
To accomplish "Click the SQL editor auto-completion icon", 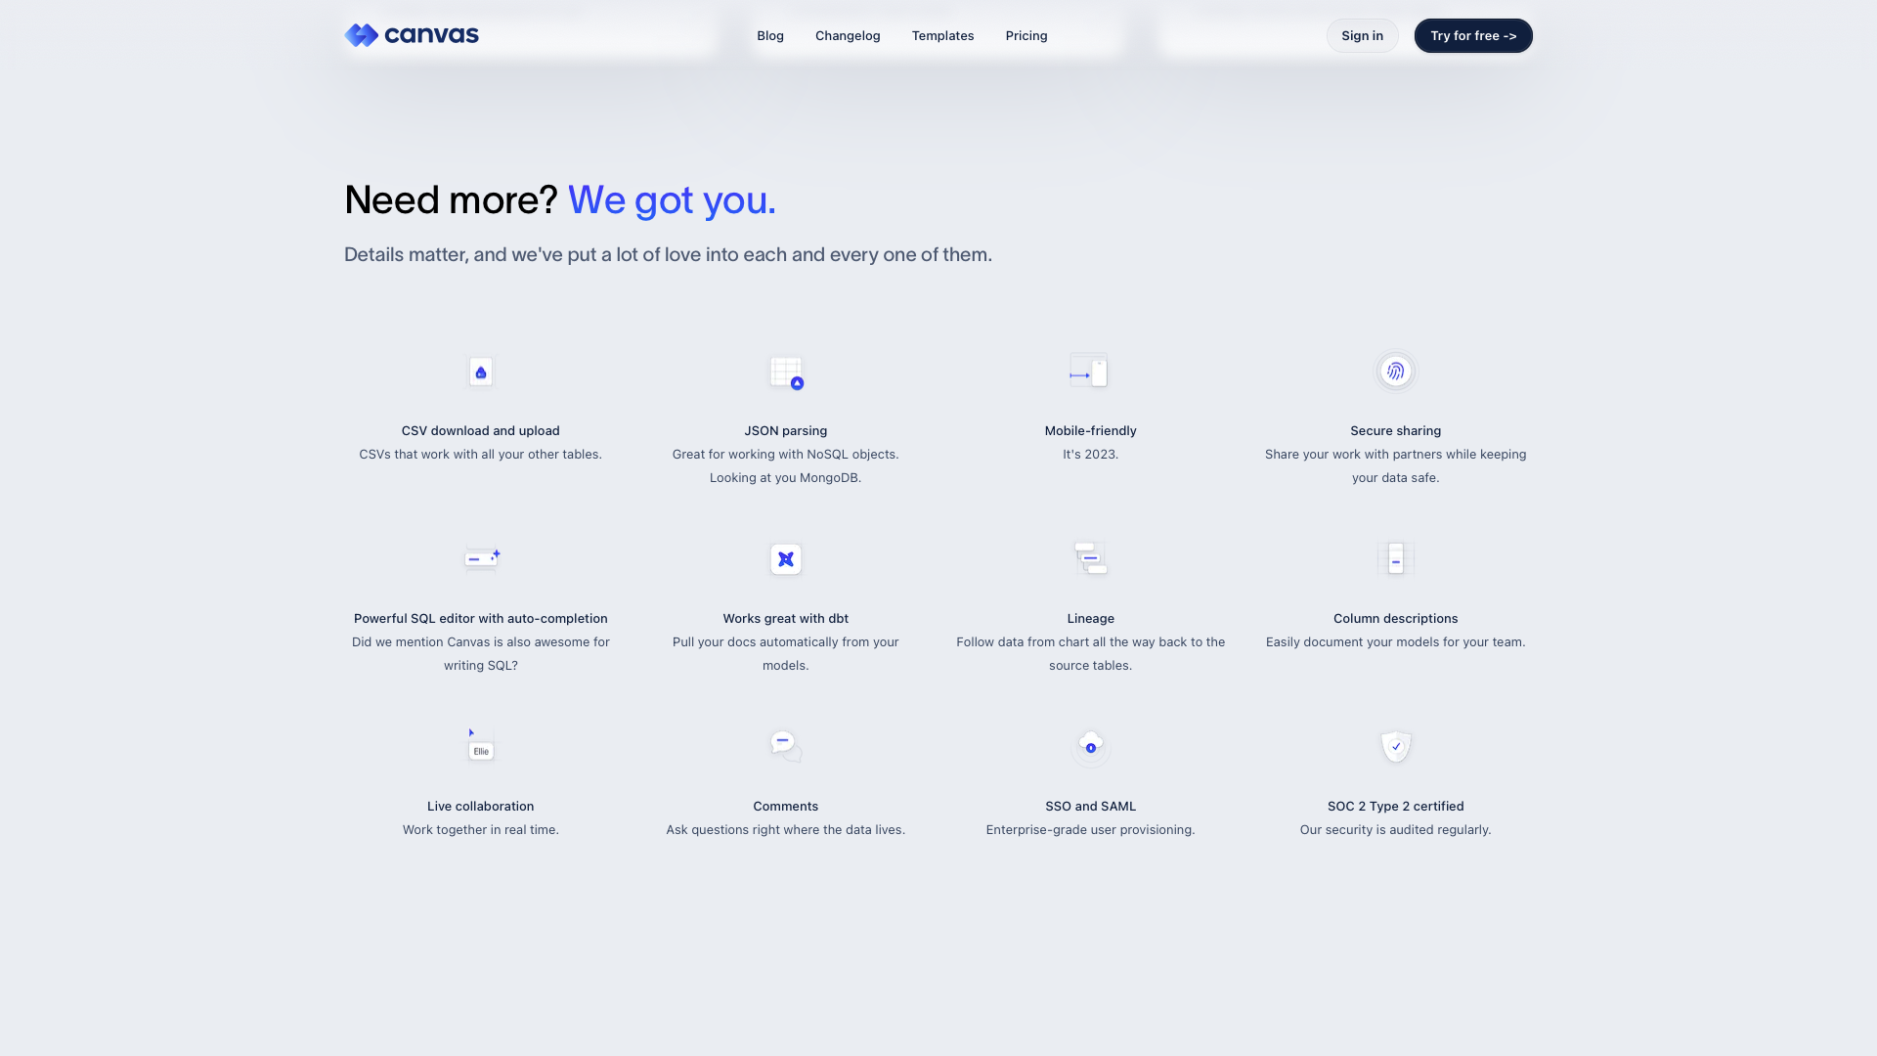I will coord(481,559).
